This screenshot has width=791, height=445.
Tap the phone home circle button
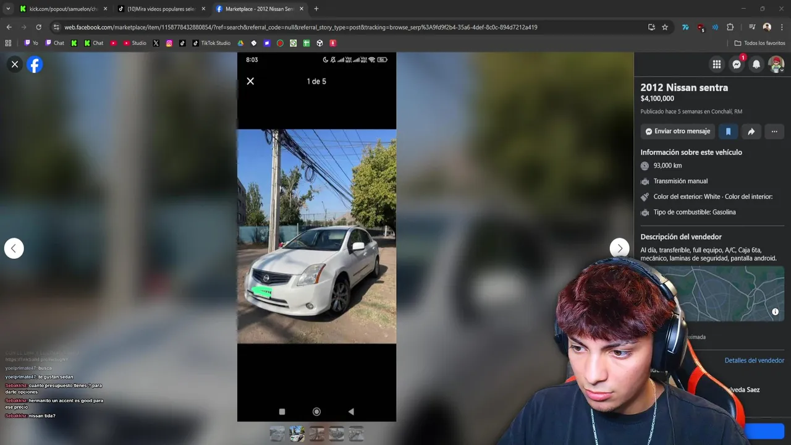[316, 412]
